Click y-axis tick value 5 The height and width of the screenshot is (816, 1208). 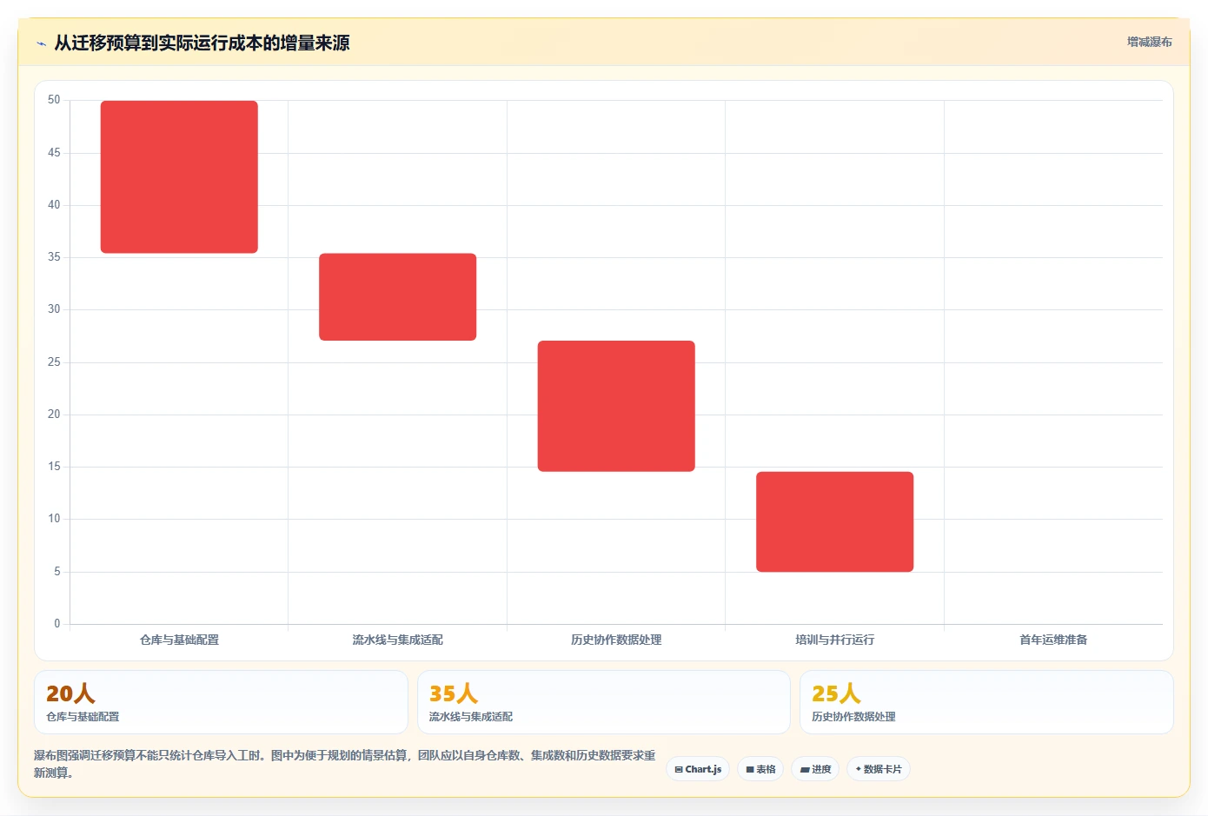click(x=57, y=572)
